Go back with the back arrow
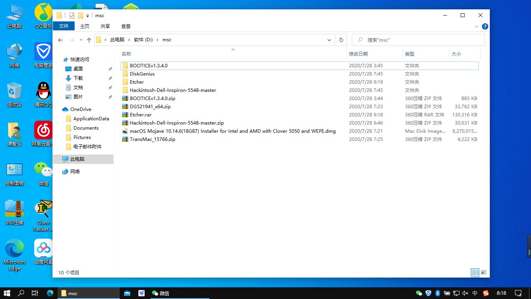The width and height of the screenshot is (531, 299). tap(60, 40)
